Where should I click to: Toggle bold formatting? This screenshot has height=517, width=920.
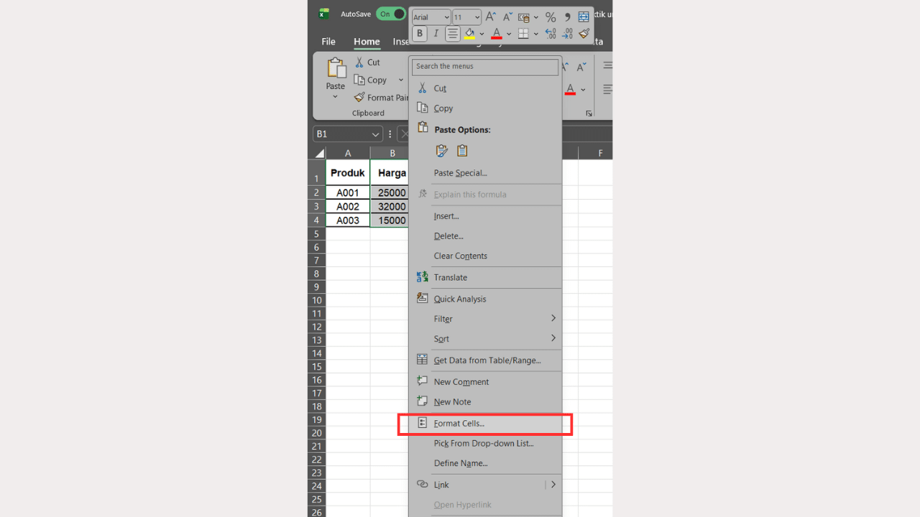tap(420, 33)
